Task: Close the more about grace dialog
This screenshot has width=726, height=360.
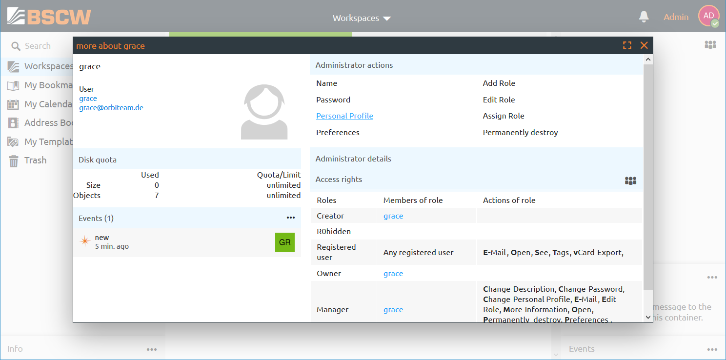Action: click(x=644, y=45)
